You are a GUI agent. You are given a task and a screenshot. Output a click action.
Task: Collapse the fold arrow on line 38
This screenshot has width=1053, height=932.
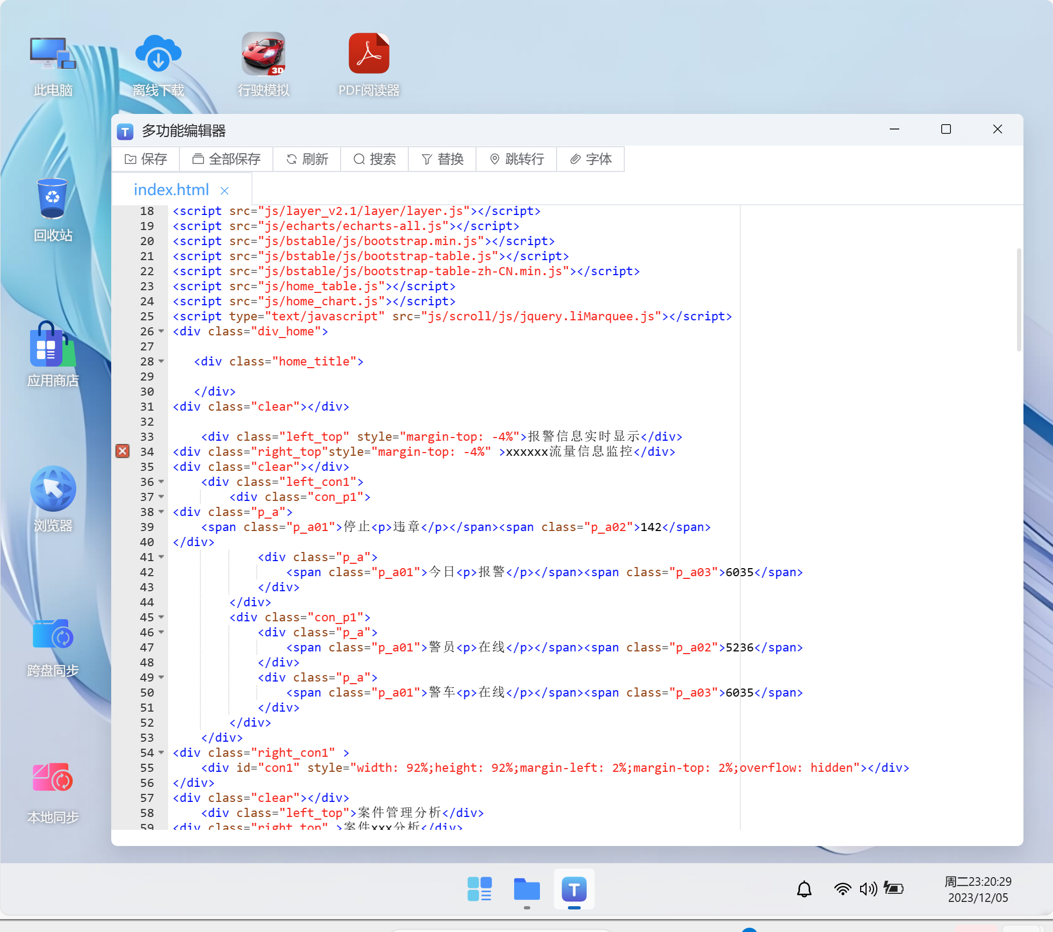point(161,512)
